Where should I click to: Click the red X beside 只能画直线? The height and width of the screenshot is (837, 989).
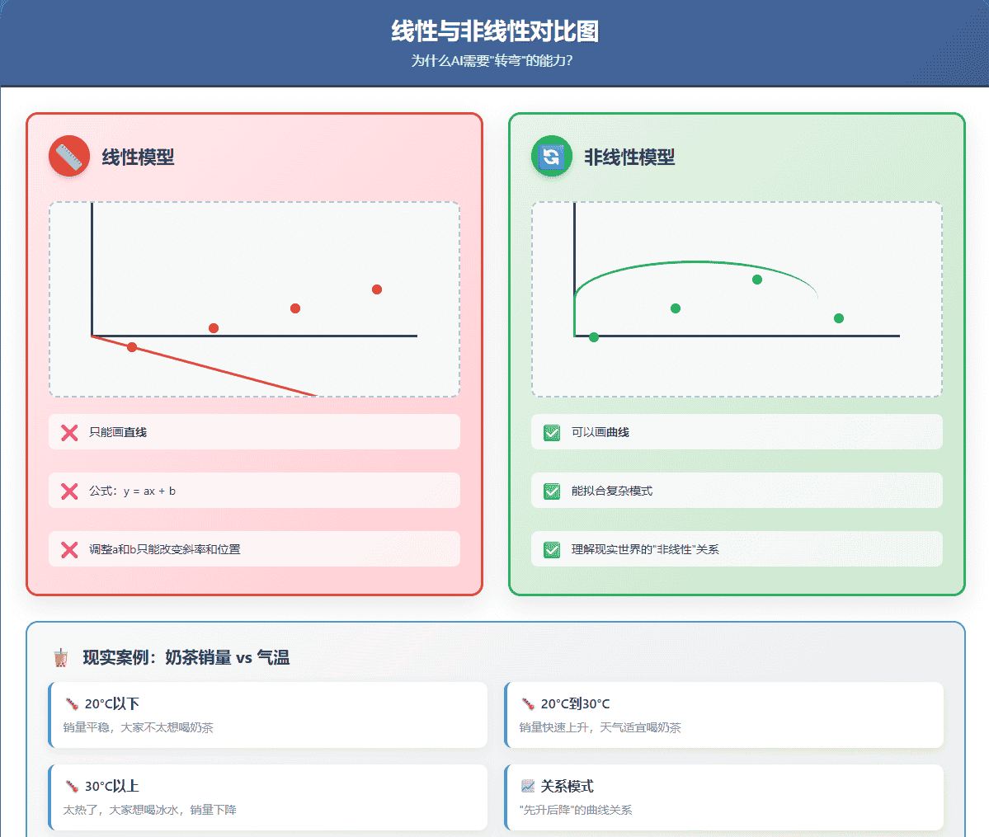tap(68, 432)
